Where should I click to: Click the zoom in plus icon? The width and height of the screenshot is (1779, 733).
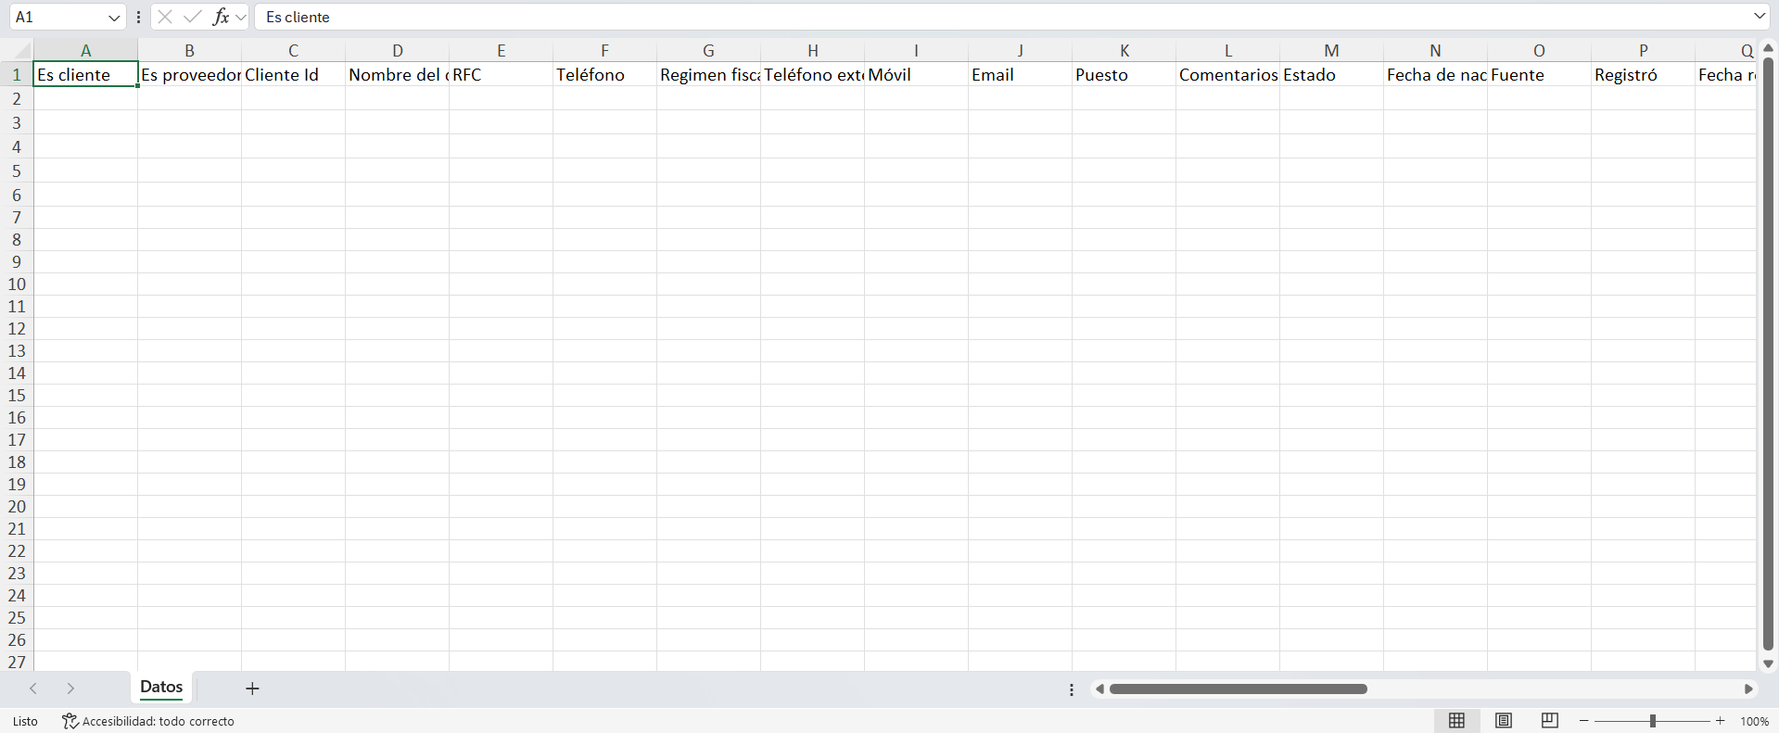coord(1721,721)
